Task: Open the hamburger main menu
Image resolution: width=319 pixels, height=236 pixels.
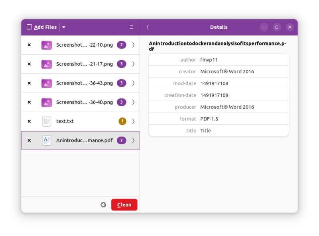Action: tap(132, 28)
